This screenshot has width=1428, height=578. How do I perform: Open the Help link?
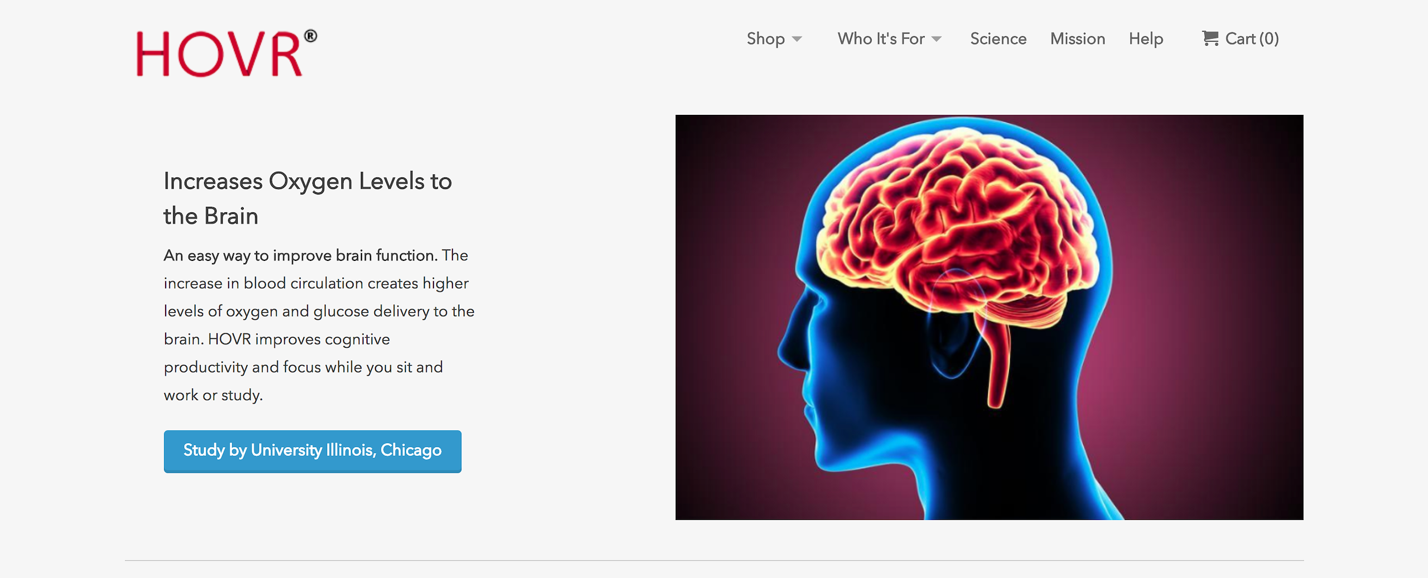click(1146, 38)
